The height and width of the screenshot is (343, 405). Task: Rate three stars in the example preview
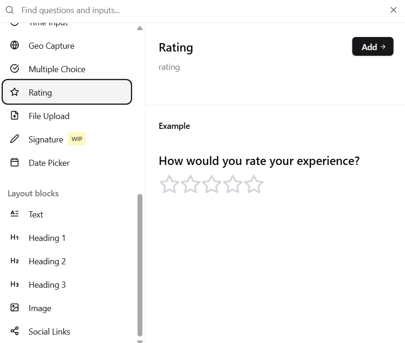coord(211,184)
